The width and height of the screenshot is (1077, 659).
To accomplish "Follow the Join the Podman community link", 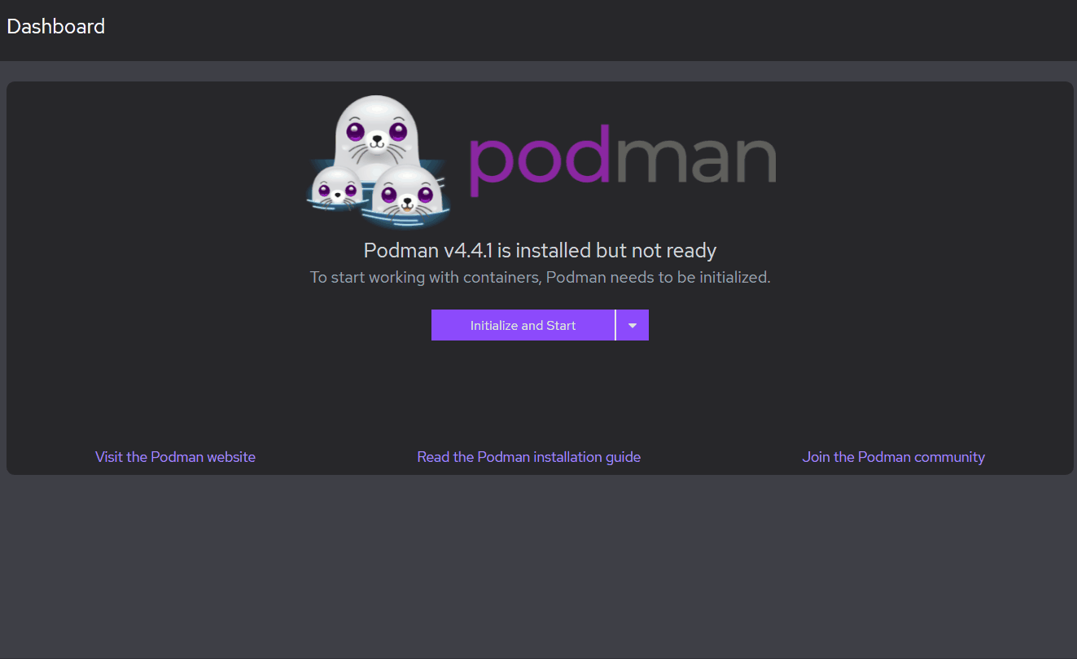I will tap(894, 457).
